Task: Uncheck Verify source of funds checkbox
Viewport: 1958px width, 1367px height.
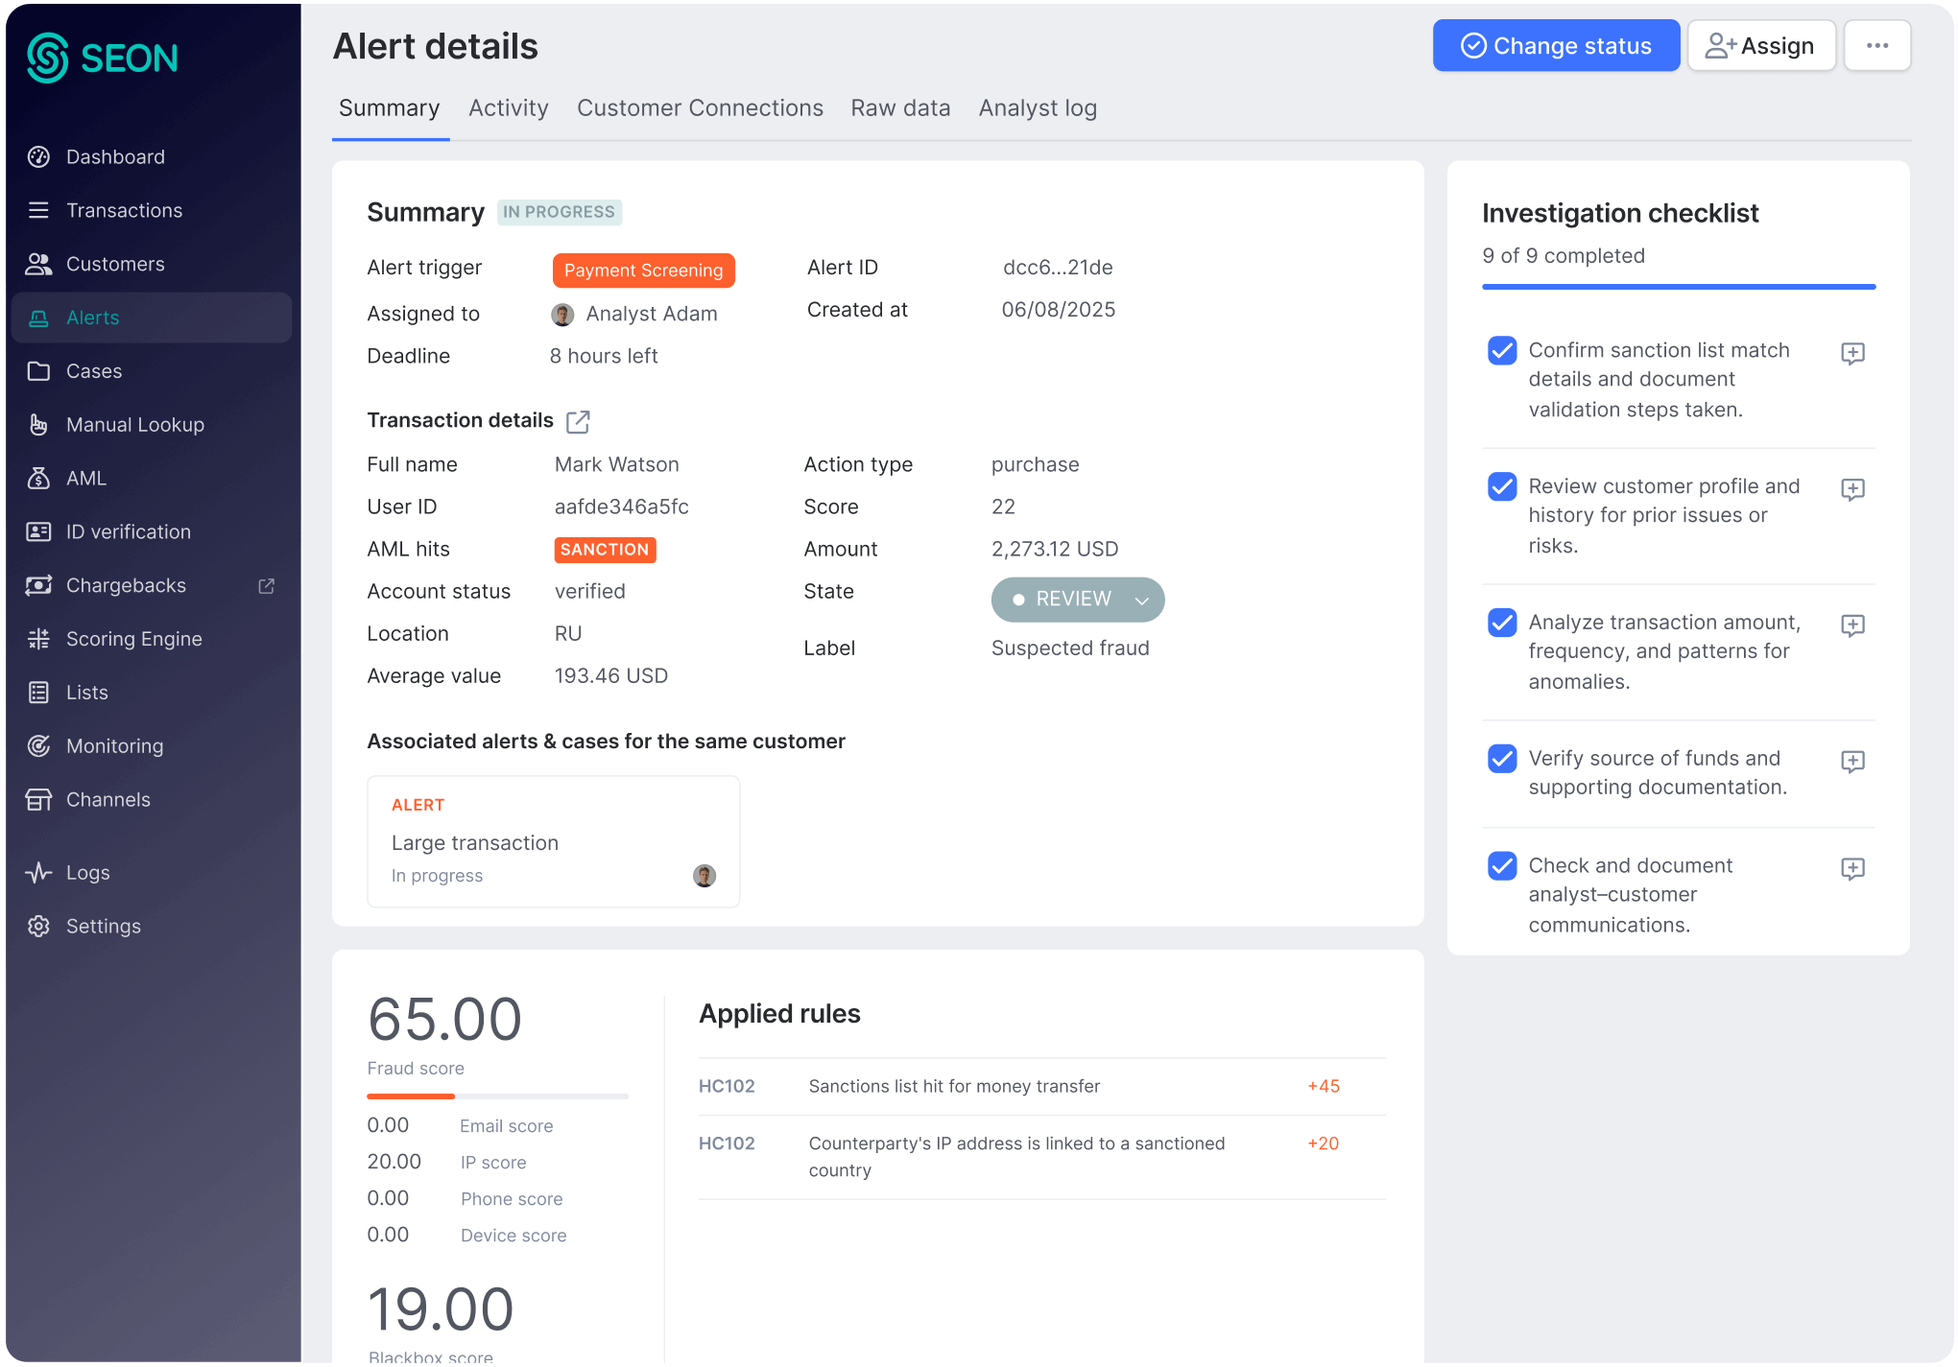Action: point(1502,759)
